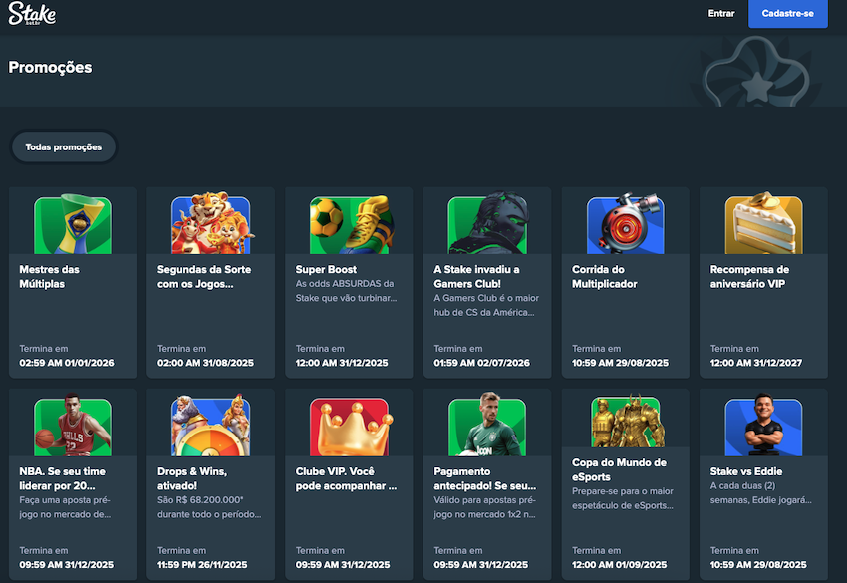The height and width of the screenshot is (583, 847).
Task: Open the Pagamento antecipado goalkeeper image
Action: (x=488, y=425)
